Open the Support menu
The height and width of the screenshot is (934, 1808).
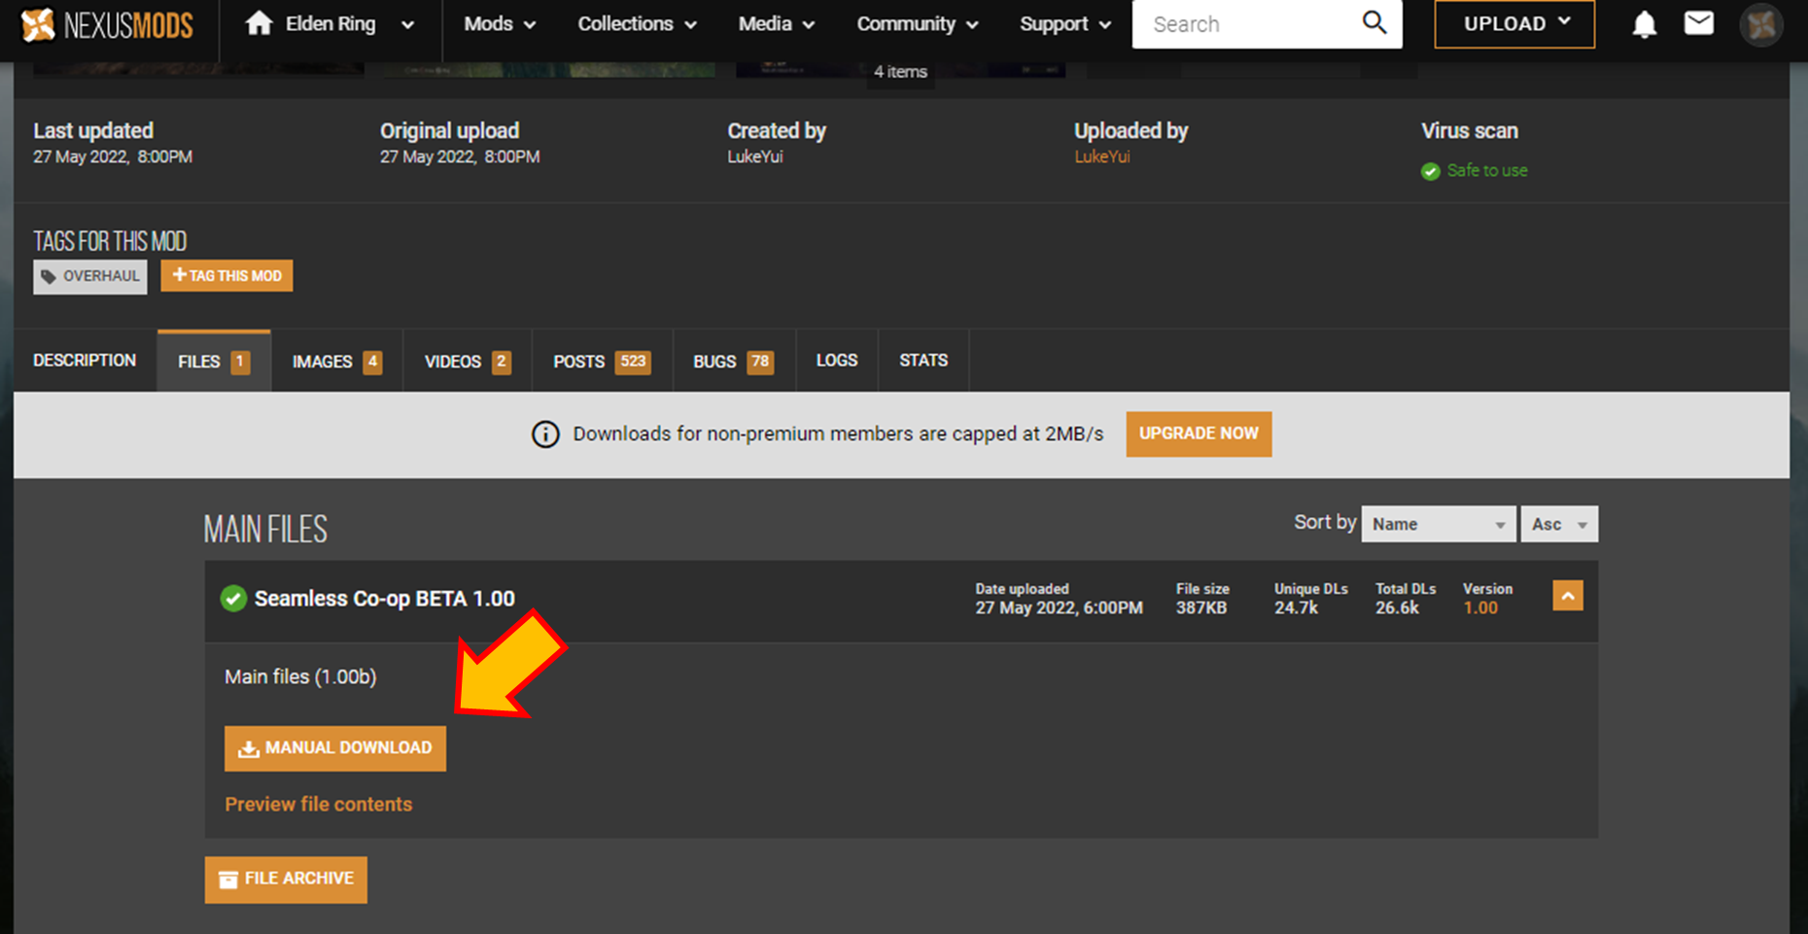[x=1064, y=24]
